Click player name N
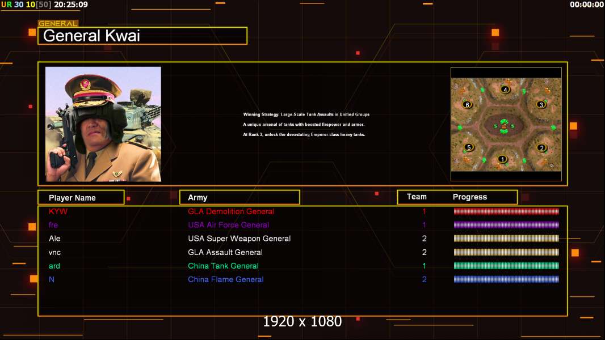The image size is (605, 340). click(x=52, y=279)
